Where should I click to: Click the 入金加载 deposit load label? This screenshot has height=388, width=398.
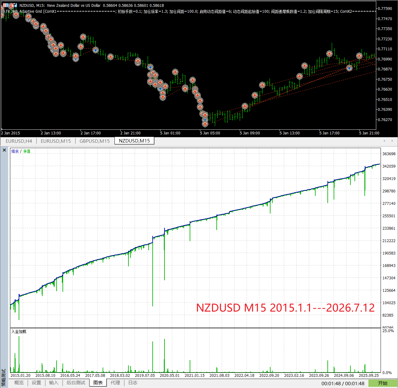point(19,332)
